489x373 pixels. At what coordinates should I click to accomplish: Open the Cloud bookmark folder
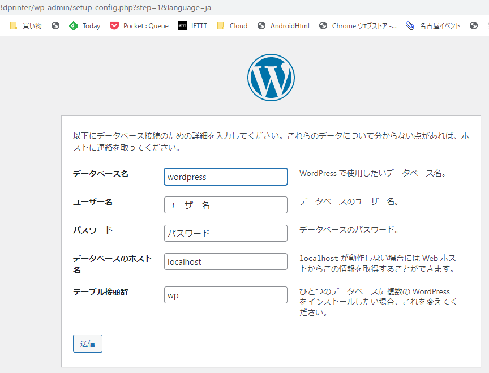click(233, 25)
